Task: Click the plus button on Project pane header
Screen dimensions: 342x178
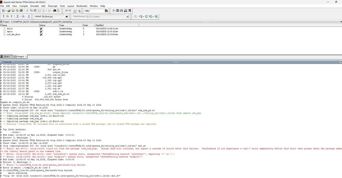Action: point(341,22)
